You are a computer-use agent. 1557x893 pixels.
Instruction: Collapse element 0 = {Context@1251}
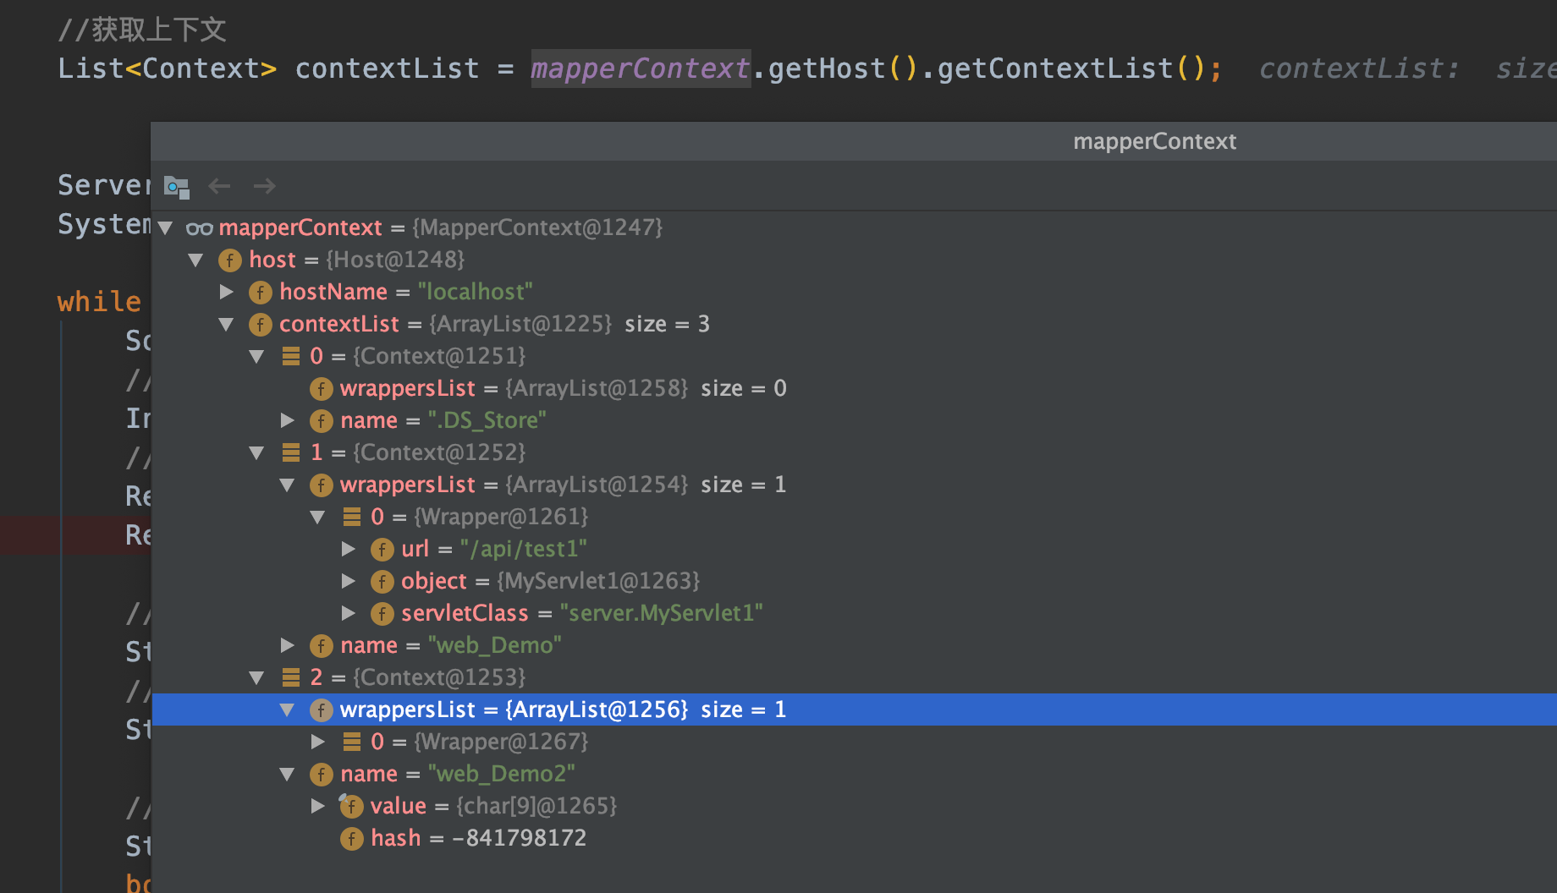pos(257,356)
